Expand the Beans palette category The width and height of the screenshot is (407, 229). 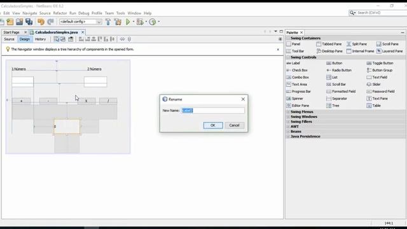288,132
